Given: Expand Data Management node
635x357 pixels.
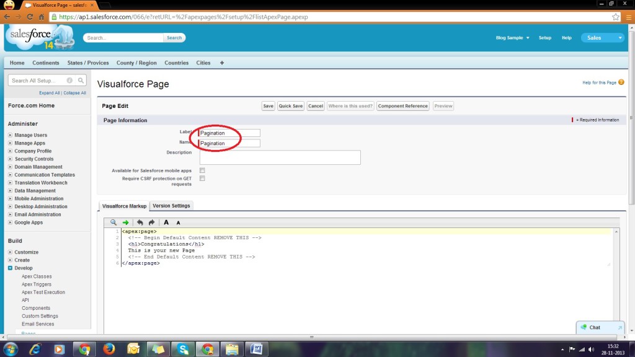Looking at the screenshot, I should (10, 190).
